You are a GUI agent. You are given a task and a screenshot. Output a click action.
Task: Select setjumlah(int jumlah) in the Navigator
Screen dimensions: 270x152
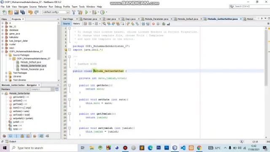pyautogui.click(x=23, y=118)
